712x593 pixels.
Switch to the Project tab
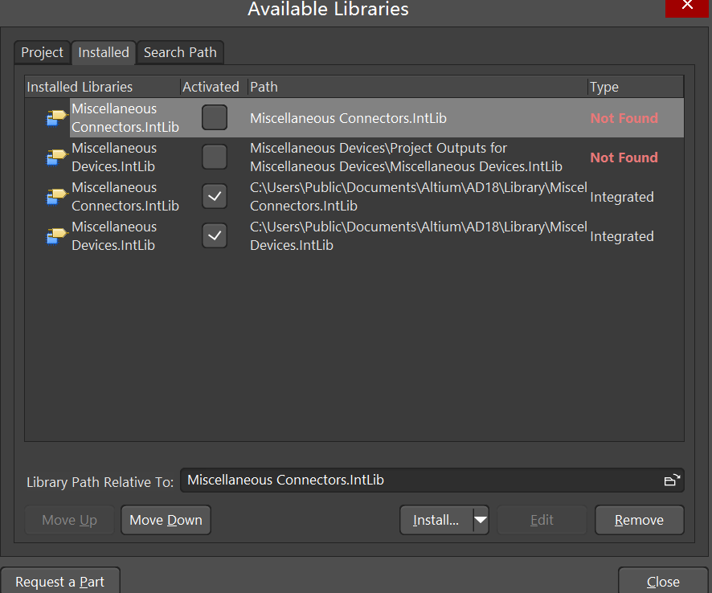pos(43,53)
